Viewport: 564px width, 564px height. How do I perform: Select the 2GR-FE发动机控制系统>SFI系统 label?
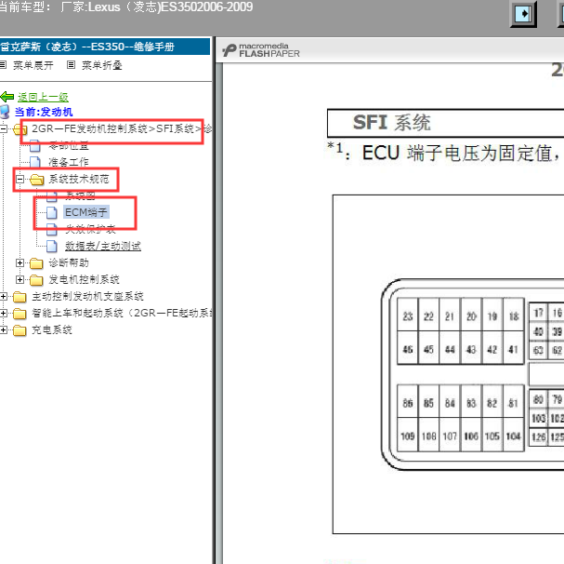(x=122, y=128)
